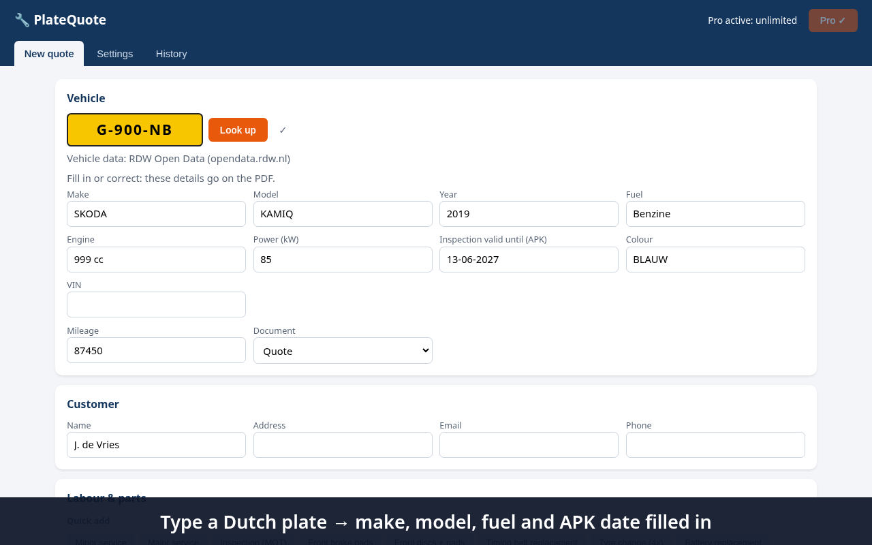
Task: Click the checkmark status next to Look up
Action: (283, 130)
